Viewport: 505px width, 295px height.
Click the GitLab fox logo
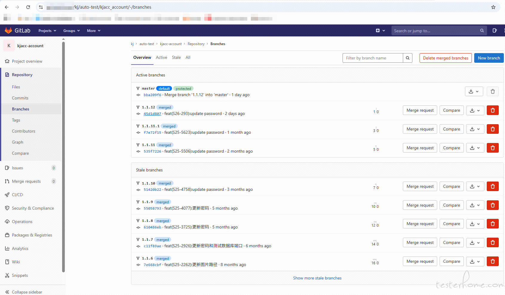(8, 30)
